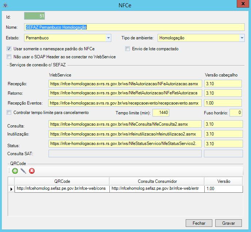Enable 'Envio de lote compactado' checkbox
This screenshot has height=232, width=251.
coord(128,49)
